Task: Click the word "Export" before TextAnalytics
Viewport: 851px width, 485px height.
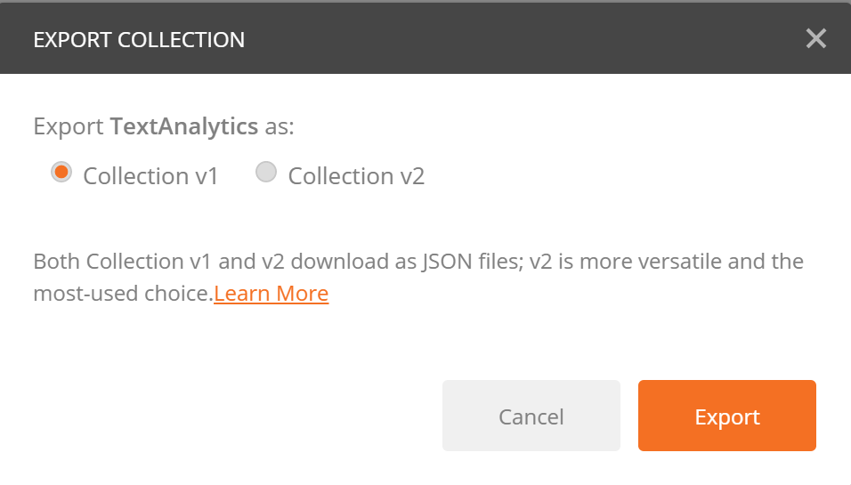Action: pos(69,126)
